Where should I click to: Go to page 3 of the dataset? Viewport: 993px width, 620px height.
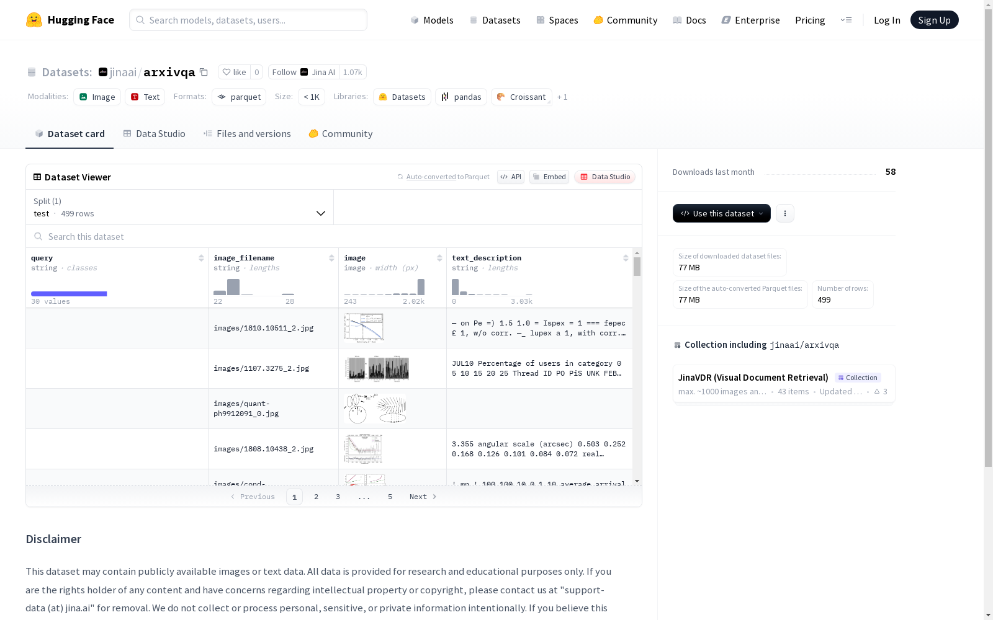[x=338, y=497]
